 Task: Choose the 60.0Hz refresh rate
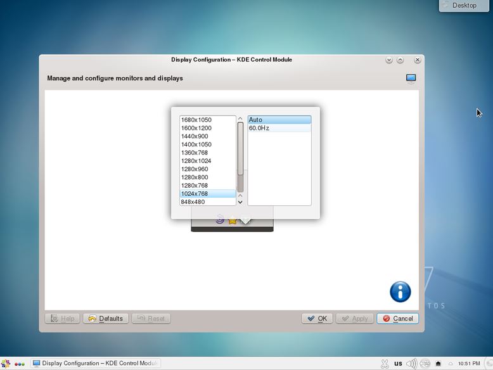[x=279, y=128]
